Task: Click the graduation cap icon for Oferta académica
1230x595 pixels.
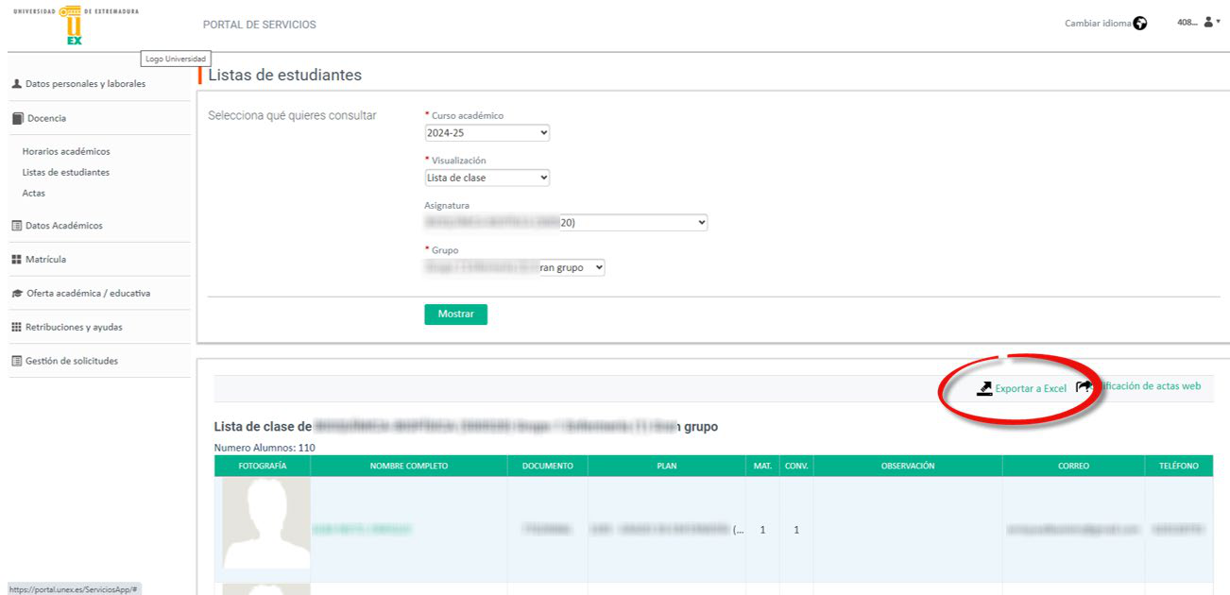Action: [17, 294]
